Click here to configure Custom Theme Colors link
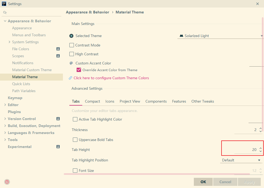Image resolution: width=264 pixels, height=188 pixels. click(111, 78)
